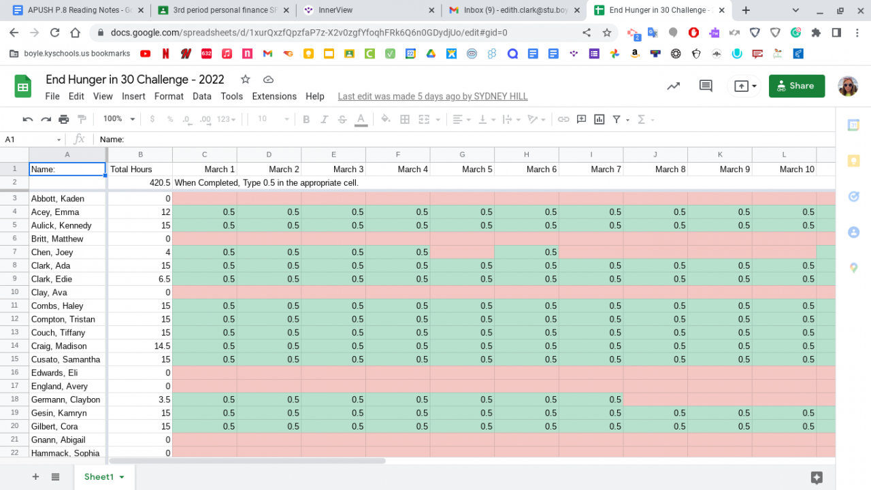The image size is (871, 490).
Task: Click the green Share button
Action: 796,86
